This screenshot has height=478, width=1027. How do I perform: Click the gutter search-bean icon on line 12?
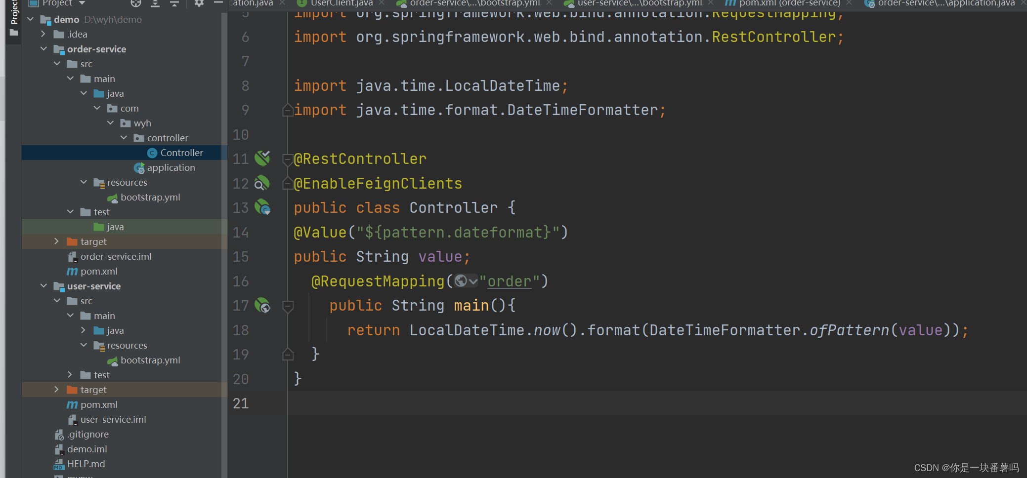click(262, 183)
